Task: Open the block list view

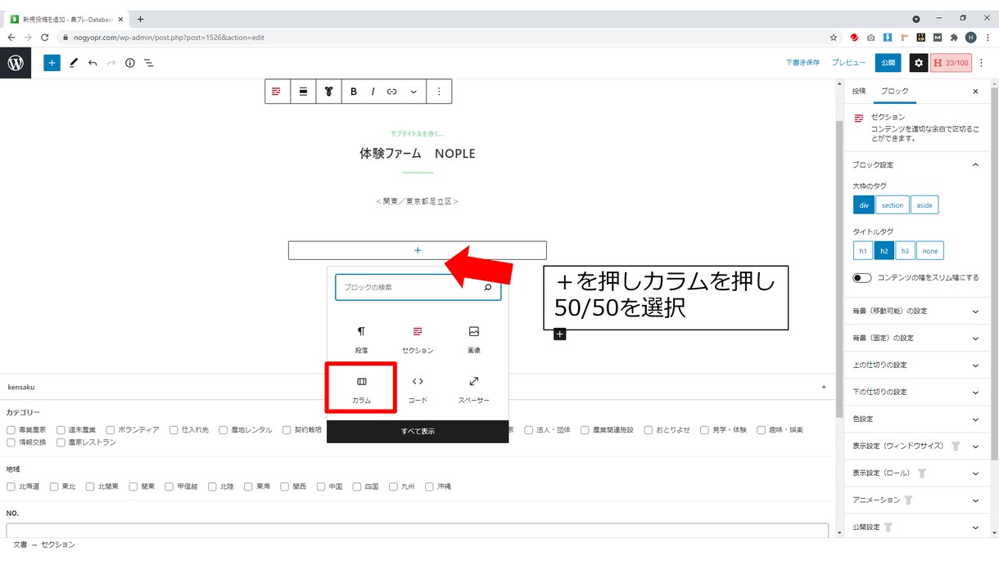Action: tap(148, 63)
